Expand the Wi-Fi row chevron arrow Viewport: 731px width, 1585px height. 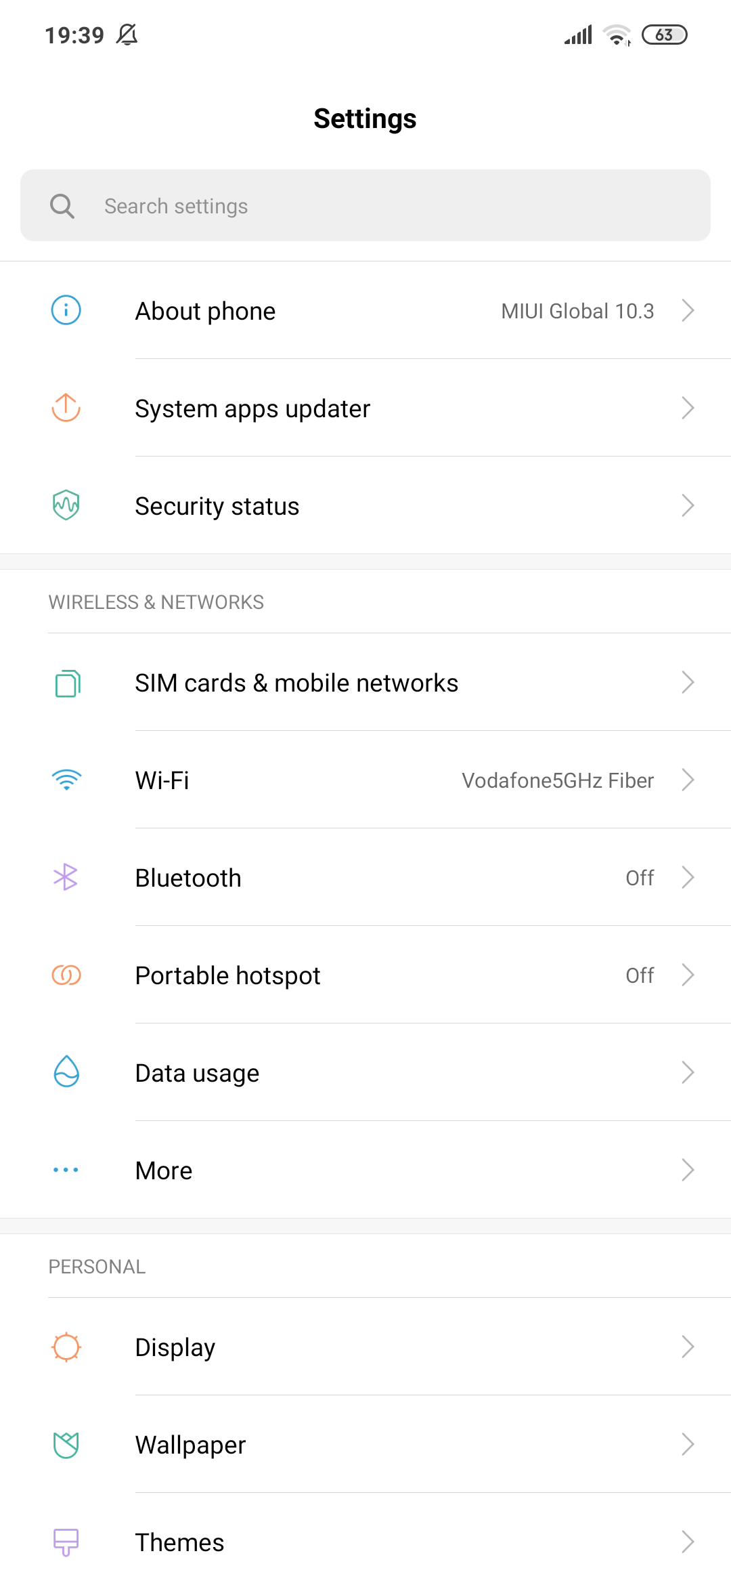click(x=688, y=780)
